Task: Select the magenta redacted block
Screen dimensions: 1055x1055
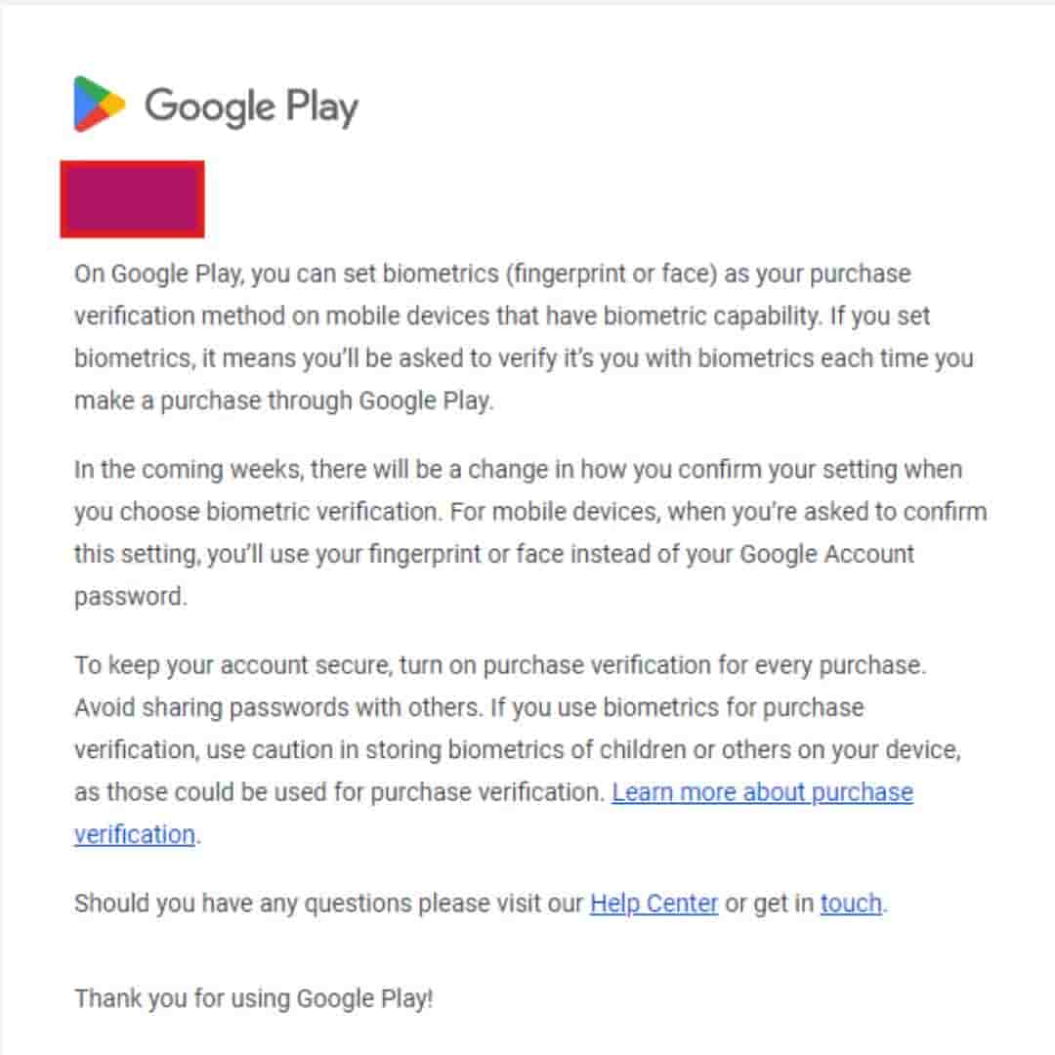Action: pos(132,199)
